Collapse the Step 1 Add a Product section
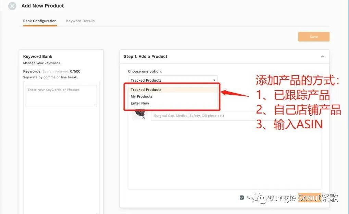 (322, 57)
